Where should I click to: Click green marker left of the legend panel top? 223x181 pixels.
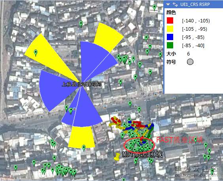point(154,7)
